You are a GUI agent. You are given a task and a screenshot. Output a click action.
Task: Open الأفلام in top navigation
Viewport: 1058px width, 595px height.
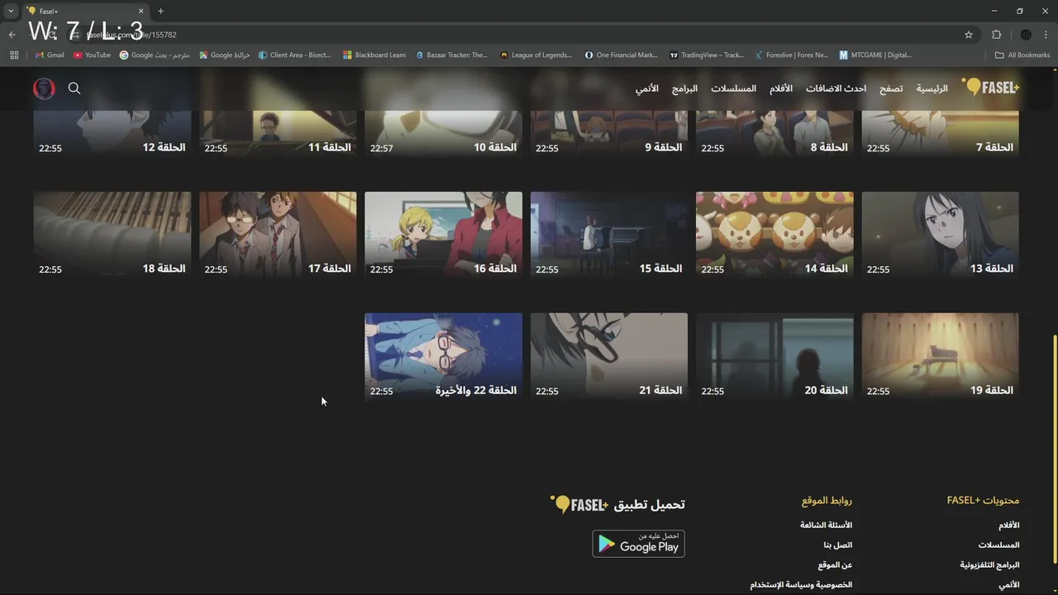pos(781,88)
